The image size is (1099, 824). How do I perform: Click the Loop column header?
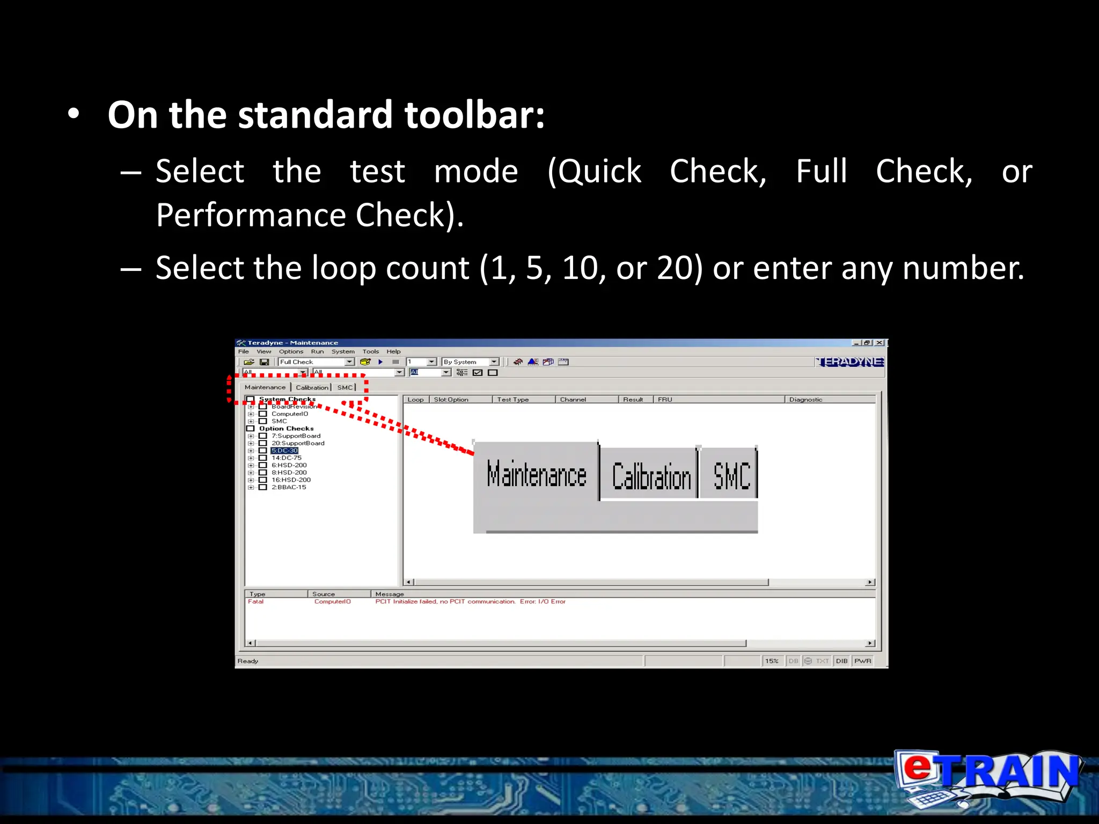click(416, 399)
